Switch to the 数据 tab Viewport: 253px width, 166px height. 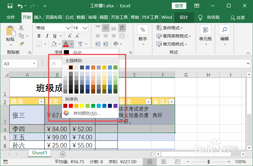81,17
